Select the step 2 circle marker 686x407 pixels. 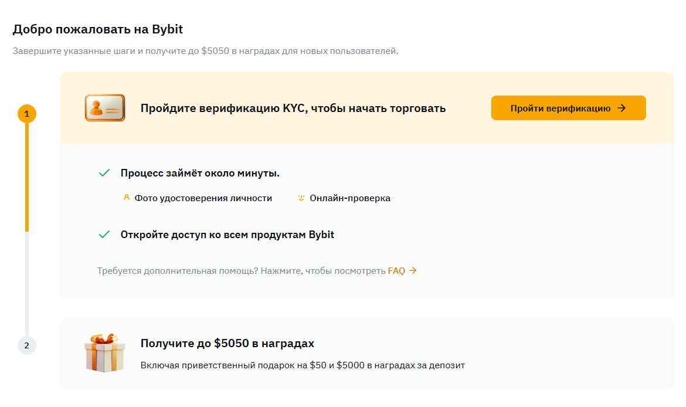pos(27,345)
